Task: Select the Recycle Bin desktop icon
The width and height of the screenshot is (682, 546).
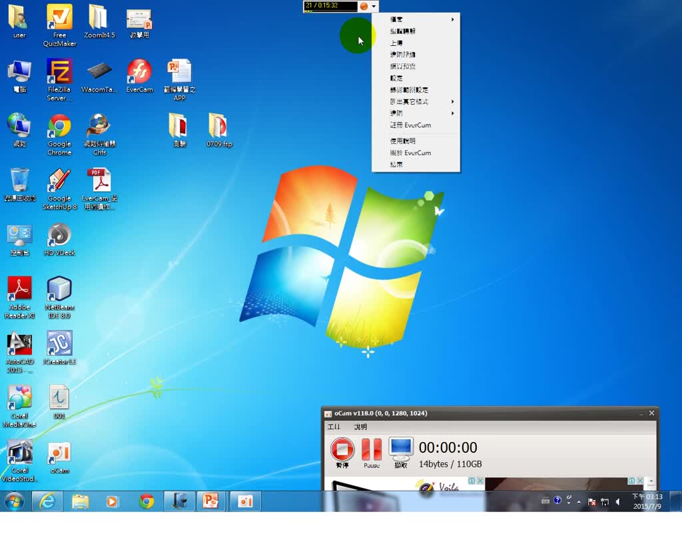Action: pos(19,185)
